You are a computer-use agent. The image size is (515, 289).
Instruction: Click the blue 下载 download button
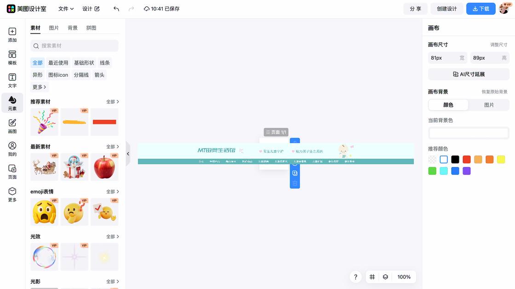tap(481, 9)
